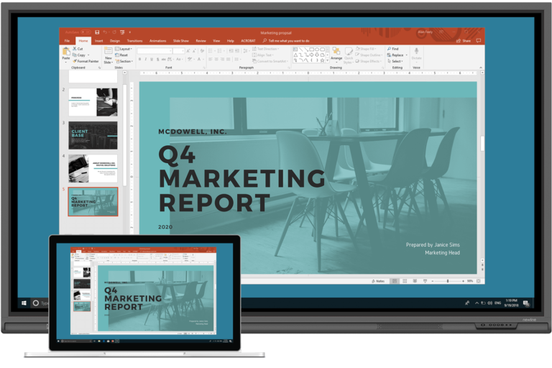Click the Reset slide button
The width and height of the screenshot is (552, 368).
point(123,55)
